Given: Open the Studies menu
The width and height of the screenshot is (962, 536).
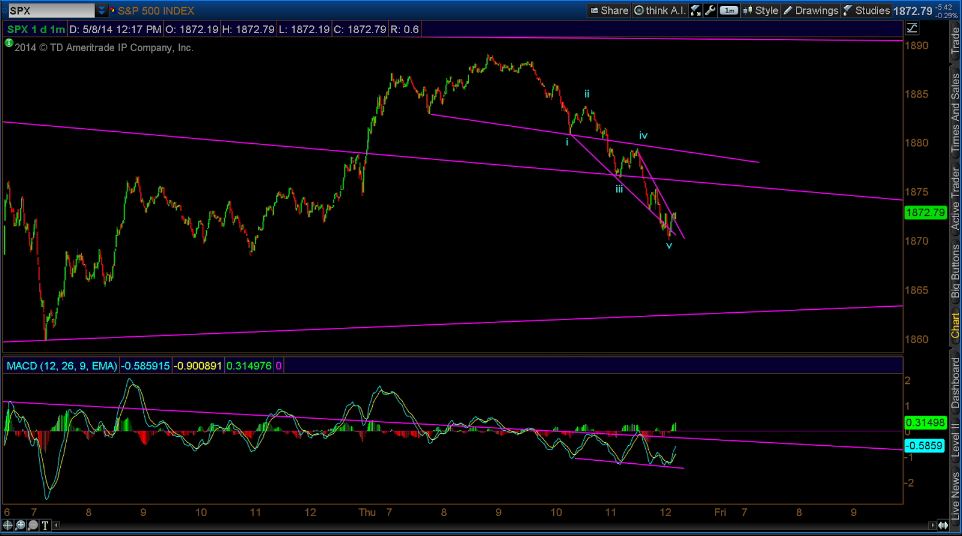Looking at the screenshot, I should [x=866, y=10].
